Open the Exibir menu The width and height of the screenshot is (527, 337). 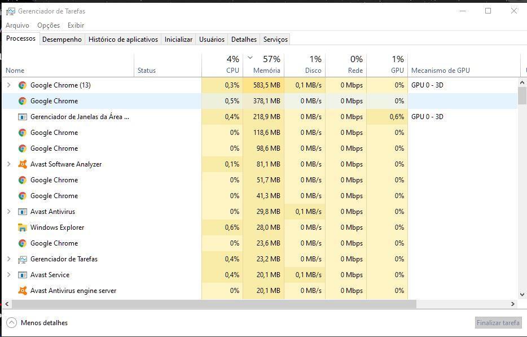pos(76,25)
